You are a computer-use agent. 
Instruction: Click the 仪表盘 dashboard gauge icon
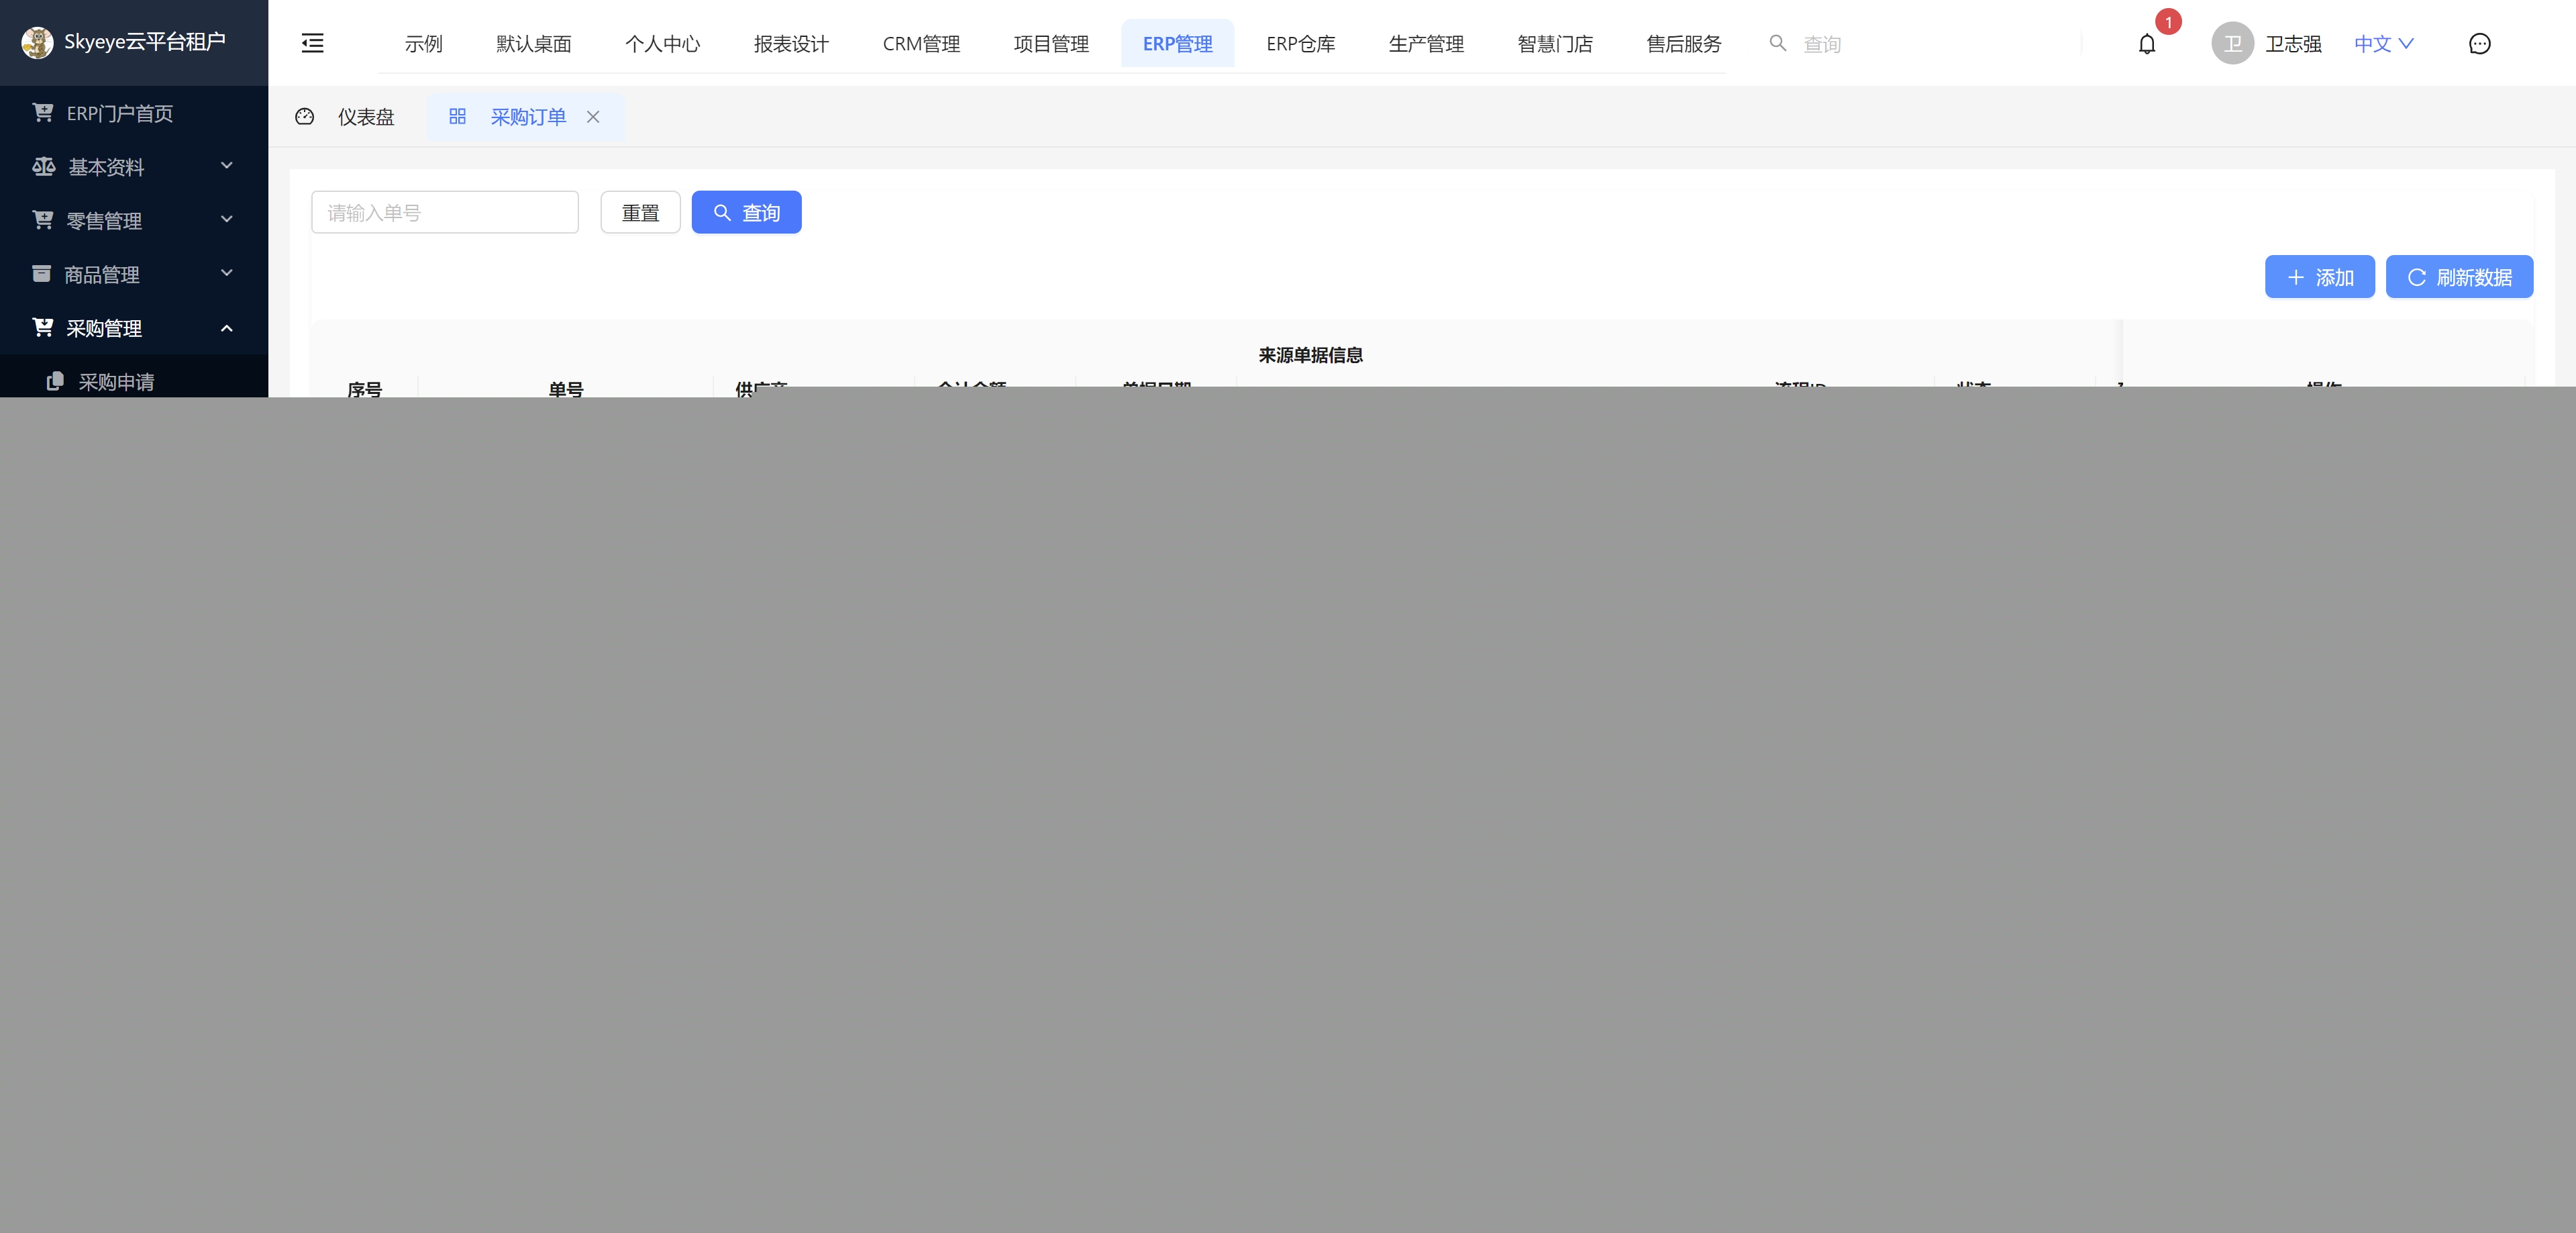(305, 117)
